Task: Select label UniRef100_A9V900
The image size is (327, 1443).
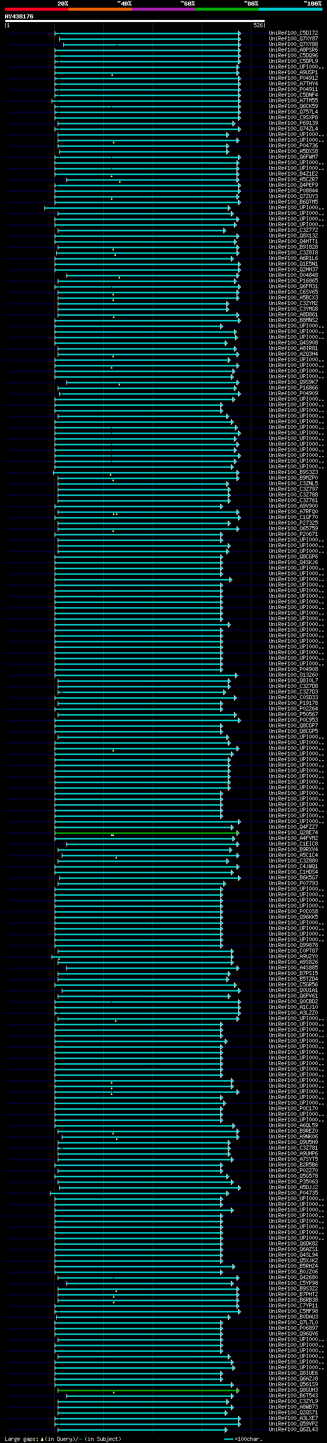Action: pyautogui.click(x=293, y=506)
